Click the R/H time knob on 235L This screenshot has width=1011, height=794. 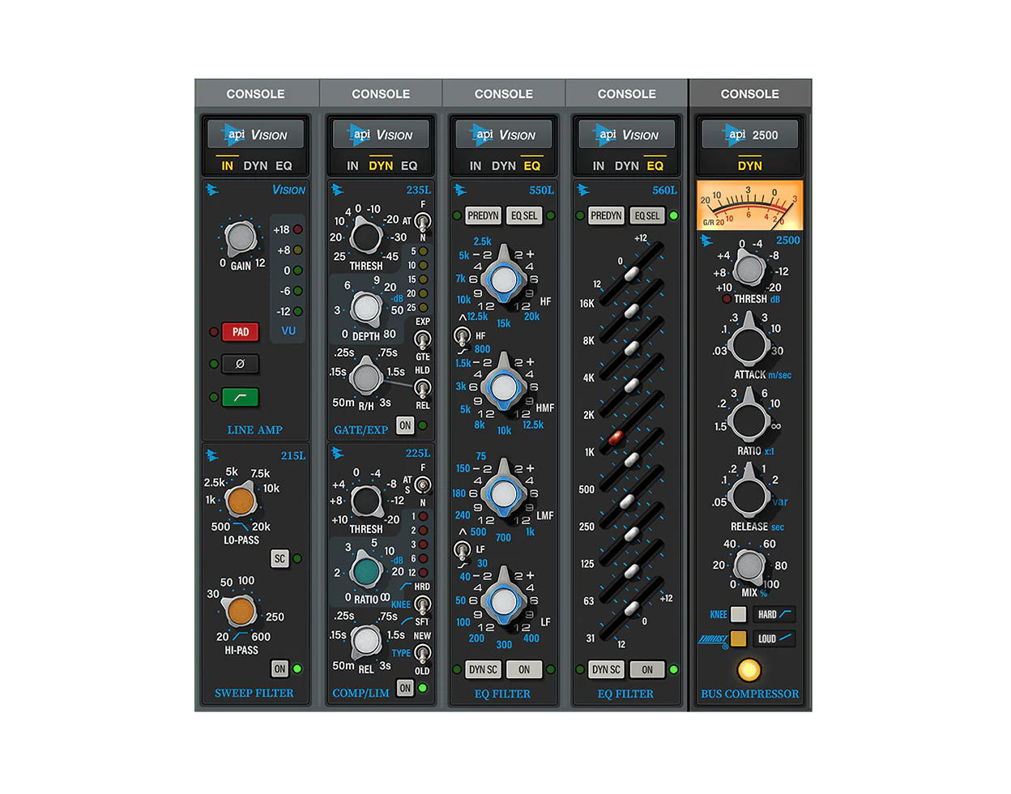(x=365, y=378)
